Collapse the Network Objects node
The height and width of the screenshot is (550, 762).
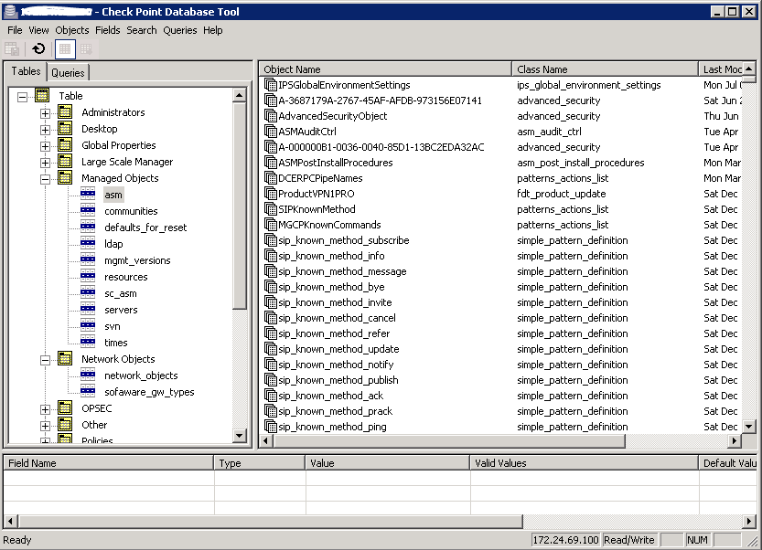45,360
